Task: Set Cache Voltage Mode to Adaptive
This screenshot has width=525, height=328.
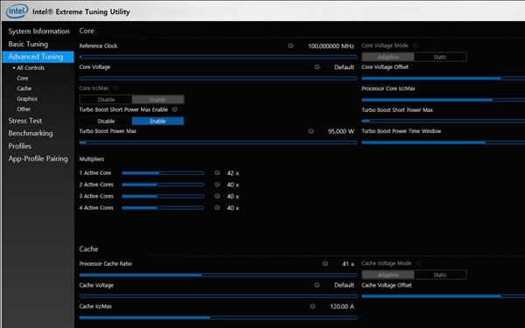Action: click(x=388, y=275)
